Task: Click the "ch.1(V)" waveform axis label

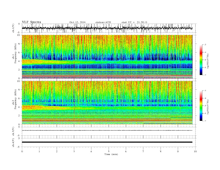Action: click(x=13, y=28)
